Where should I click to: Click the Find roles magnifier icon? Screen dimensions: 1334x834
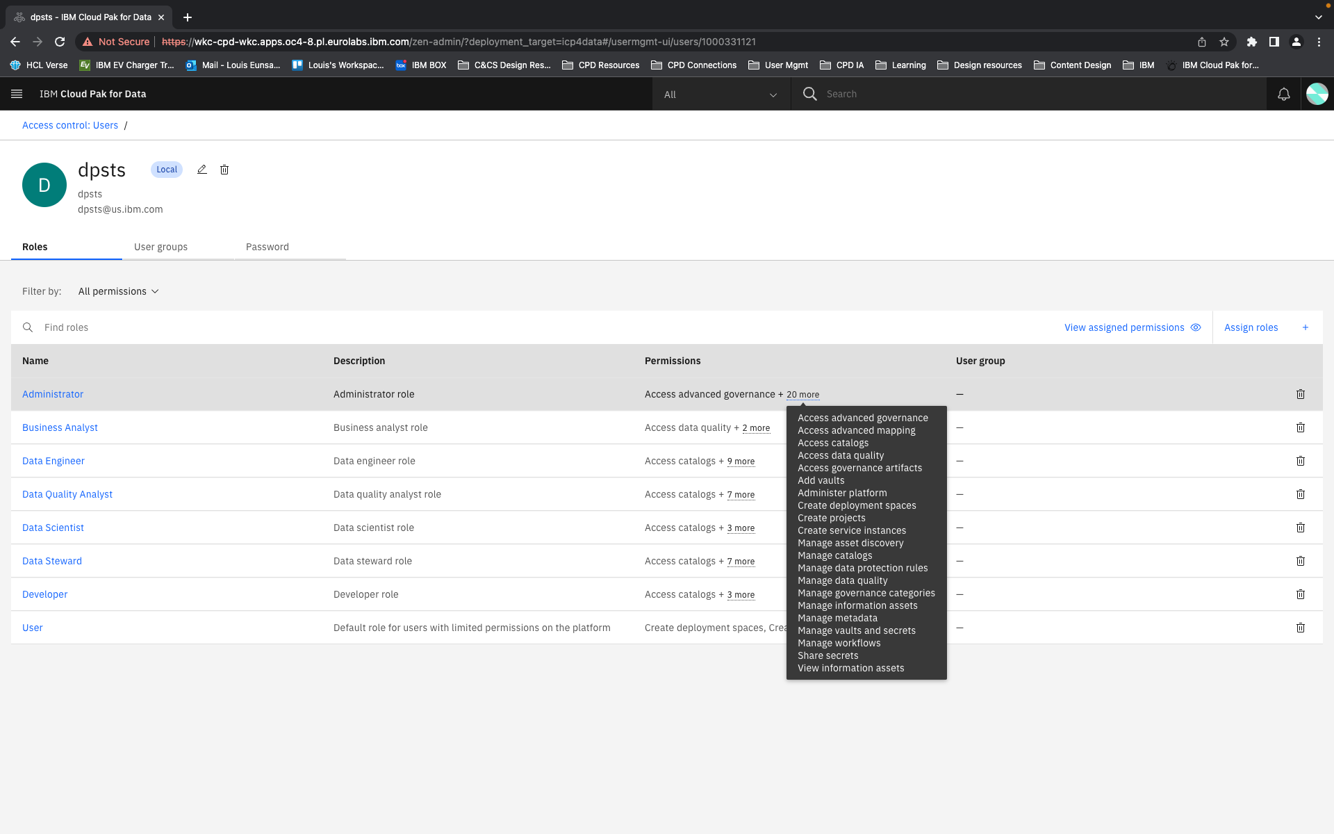[28, 327]
